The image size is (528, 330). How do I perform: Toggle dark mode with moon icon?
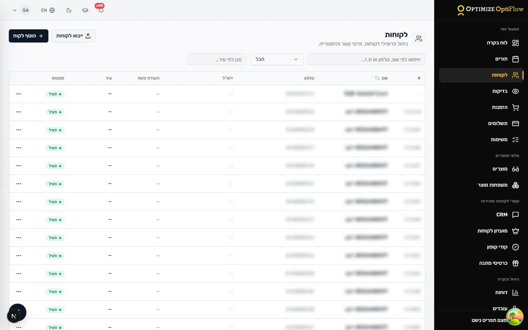point(69,10)
